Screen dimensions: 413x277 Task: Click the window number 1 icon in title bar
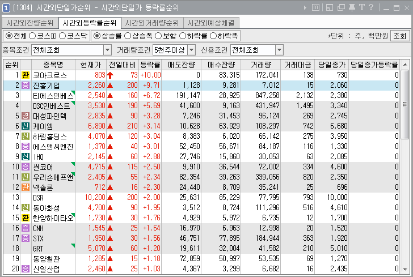pyautogui.click(x=6, y=7)
